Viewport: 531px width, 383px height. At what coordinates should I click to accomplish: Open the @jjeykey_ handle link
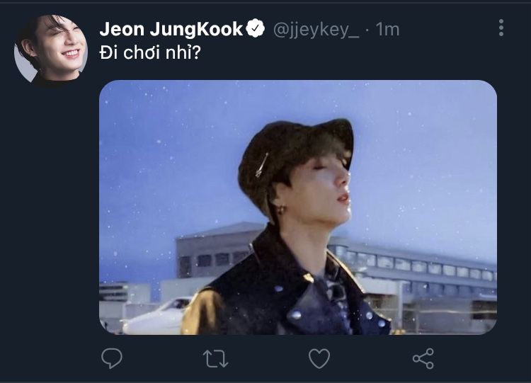coord(315,29)
